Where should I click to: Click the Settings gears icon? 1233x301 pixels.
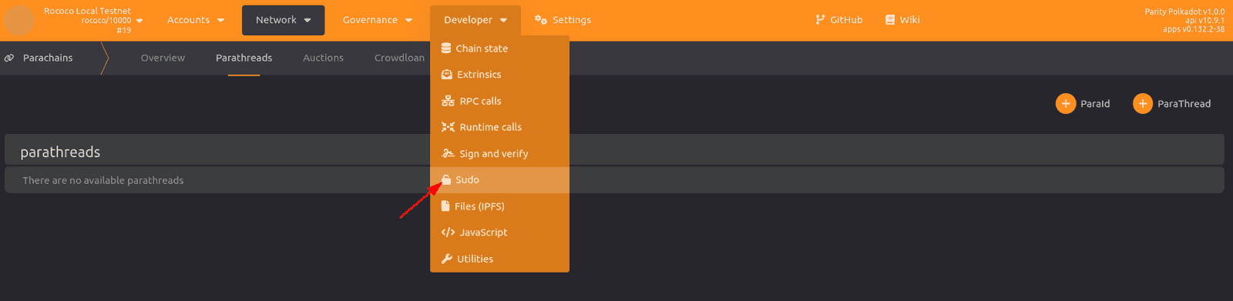tap(541, 20)
